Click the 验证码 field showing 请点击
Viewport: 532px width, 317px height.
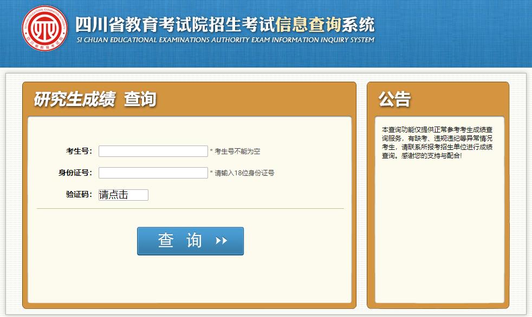[123, 195]
